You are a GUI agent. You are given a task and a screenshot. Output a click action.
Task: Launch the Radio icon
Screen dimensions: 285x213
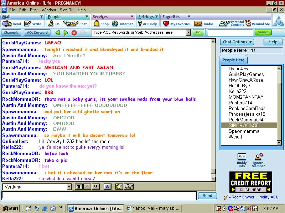pyautogui.click(x=198, y=23)
